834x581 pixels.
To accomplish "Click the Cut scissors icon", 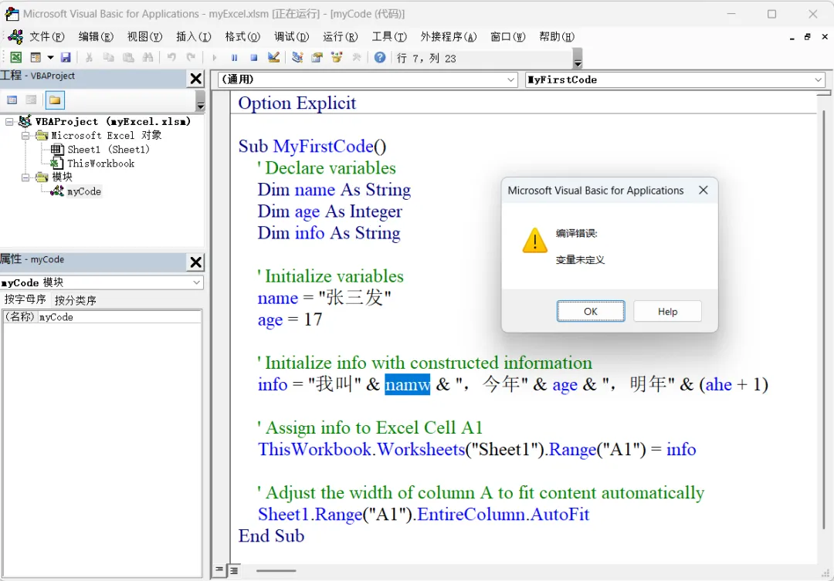I will pyautogui.click(x=89, y=57).
